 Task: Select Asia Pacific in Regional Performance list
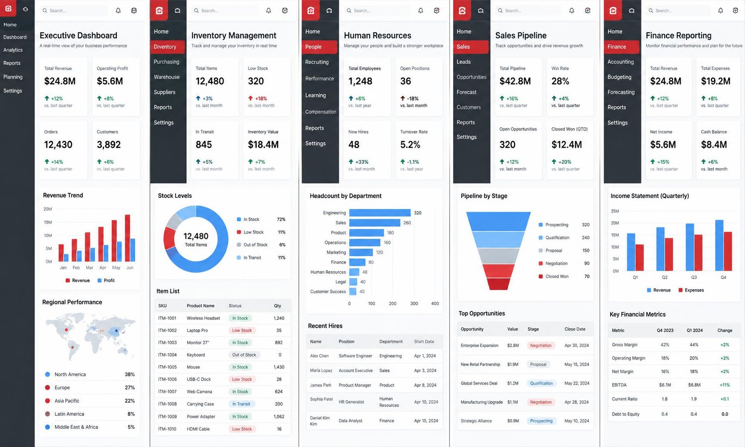90,401
